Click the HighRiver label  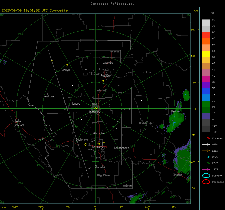[104, 175]
